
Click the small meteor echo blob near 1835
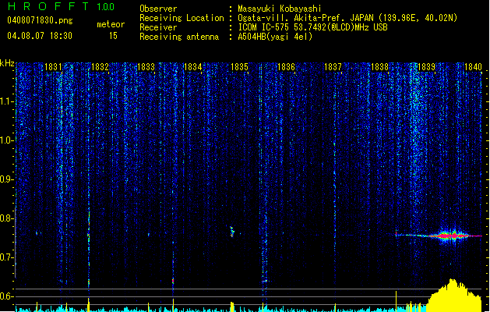[232, 232]
